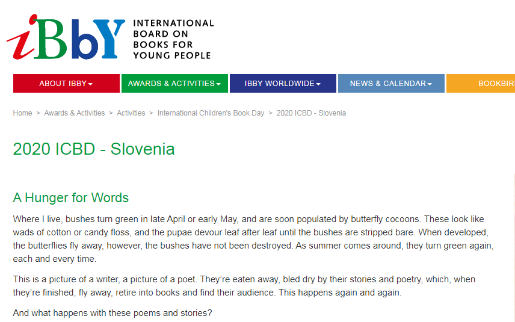Open the About IBBY menu
The height and width of the screenshot is (322, 515).
point(66,84)
